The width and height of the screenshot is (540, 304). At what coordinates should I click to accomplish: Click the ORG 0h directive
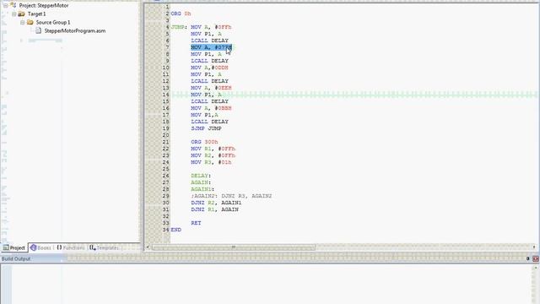point(181,14)
